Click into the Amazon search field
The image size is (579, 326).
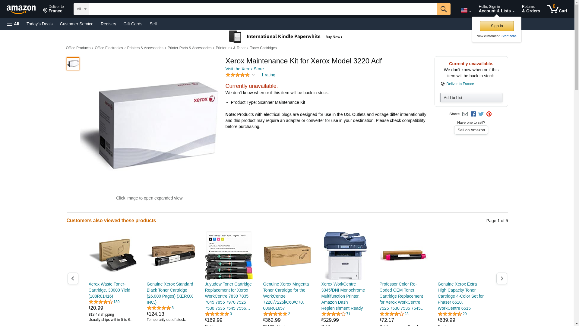tap(263, 9)
